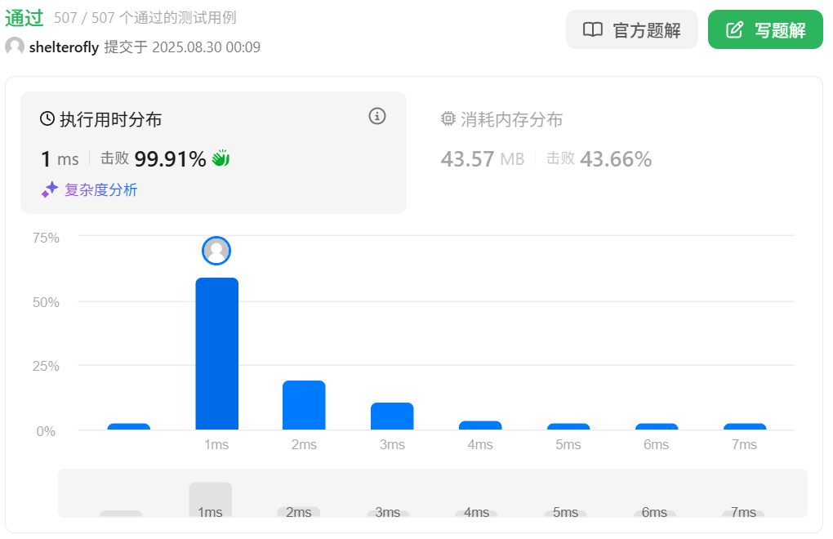Select 2ms segment in the range overview strip
The width and height of the screenshot is (833, 539).
click(x=299, y=512)
